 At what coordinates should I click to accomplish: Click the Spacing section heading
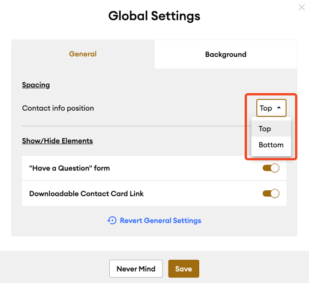36,85
